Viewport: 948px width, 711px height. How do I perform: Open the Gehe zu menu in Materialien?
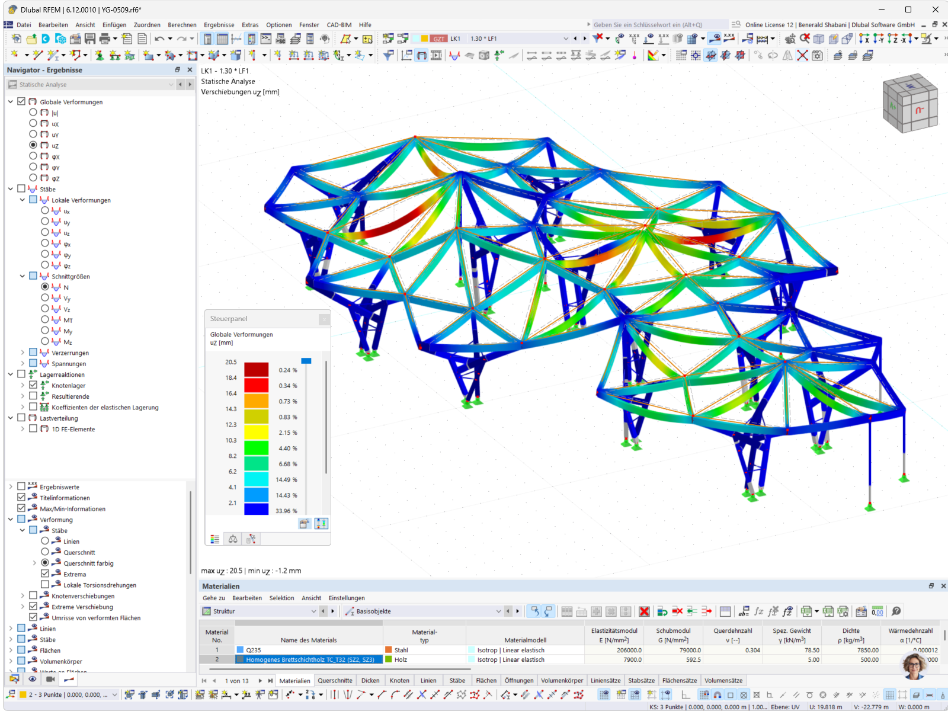click(x=213, y=598)
